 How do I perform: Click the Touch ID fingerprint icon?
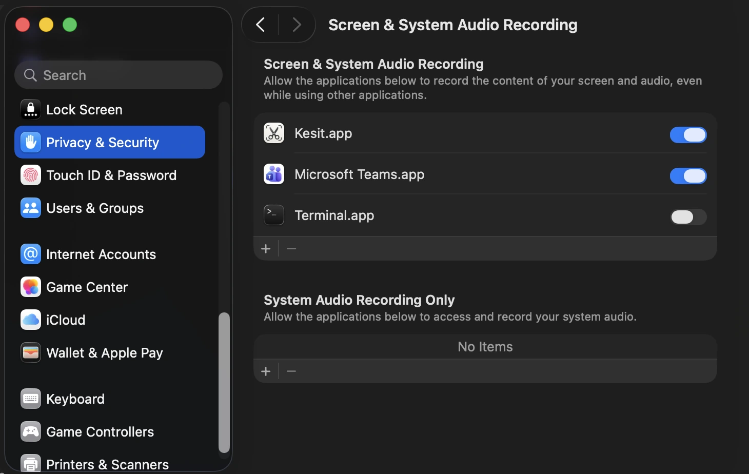point(31,175)
